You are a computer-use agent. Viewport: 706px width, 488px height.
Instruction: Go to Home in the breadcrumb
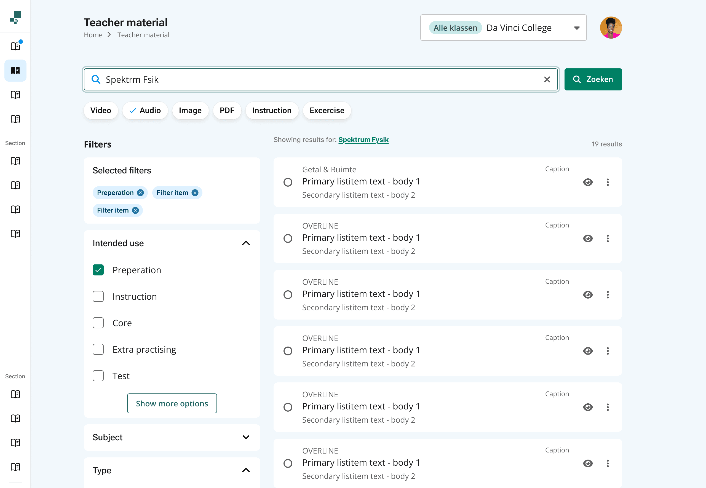tap(93, 35)
